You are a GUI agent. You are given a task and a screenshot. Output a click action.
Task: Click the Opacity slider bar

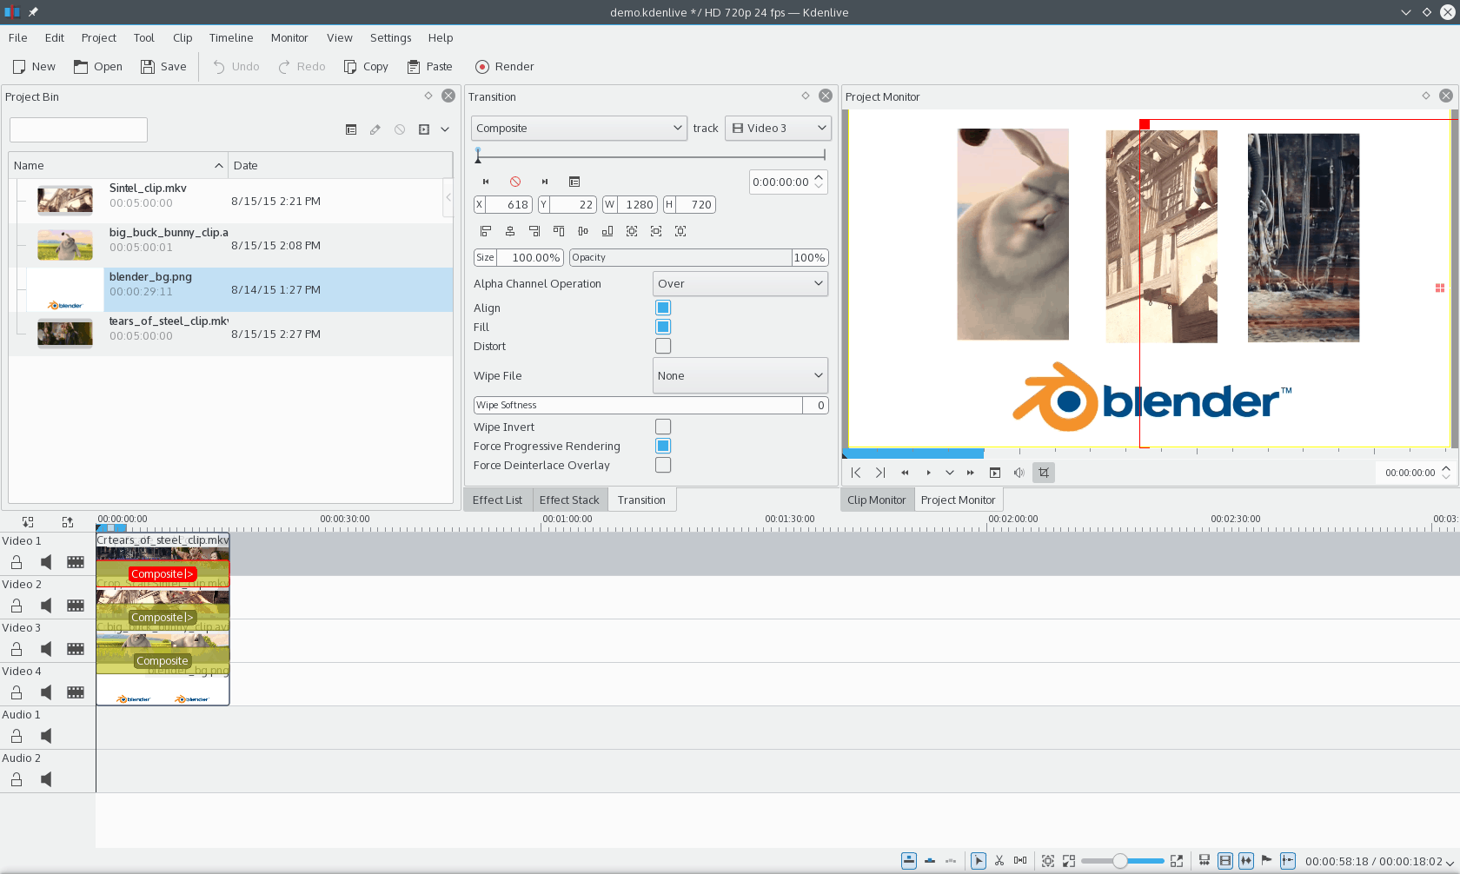[x=699, y=257]
